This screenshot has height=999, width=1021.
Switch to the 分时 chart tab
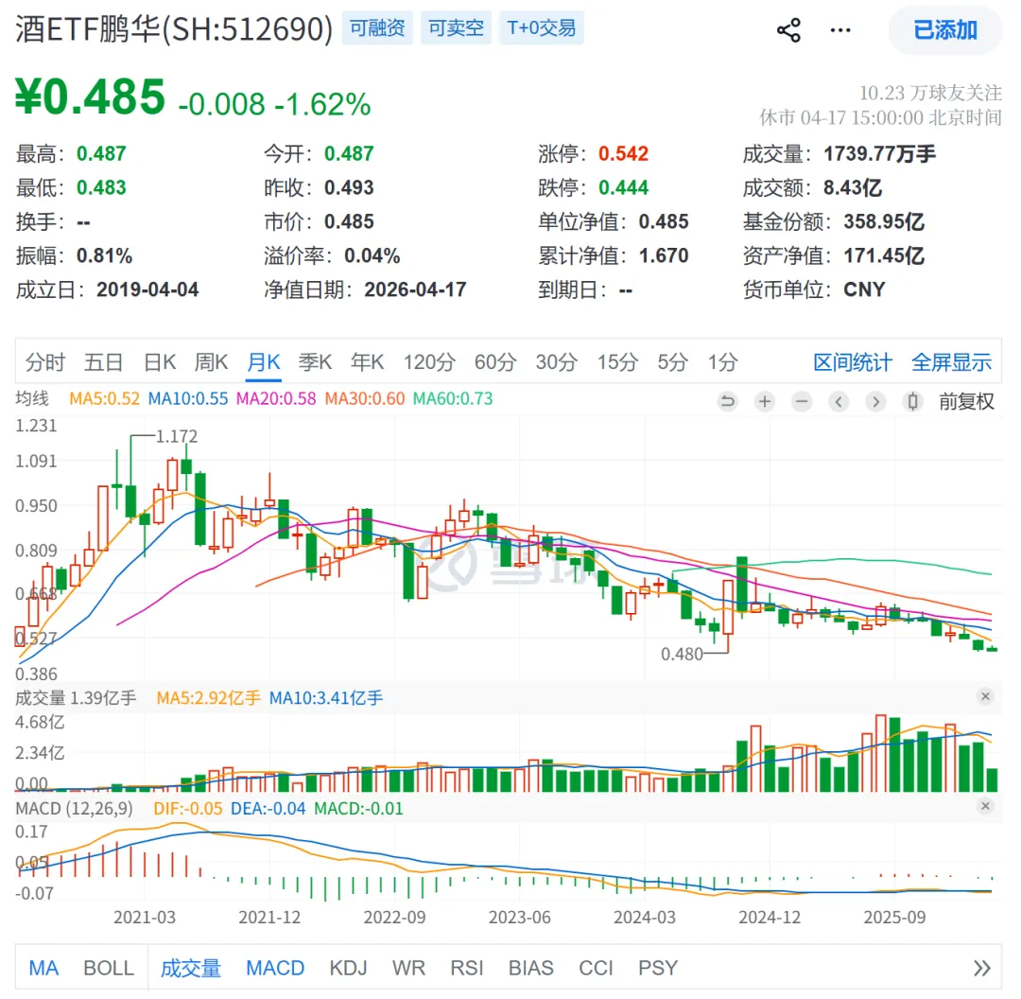tap(45, 361)
